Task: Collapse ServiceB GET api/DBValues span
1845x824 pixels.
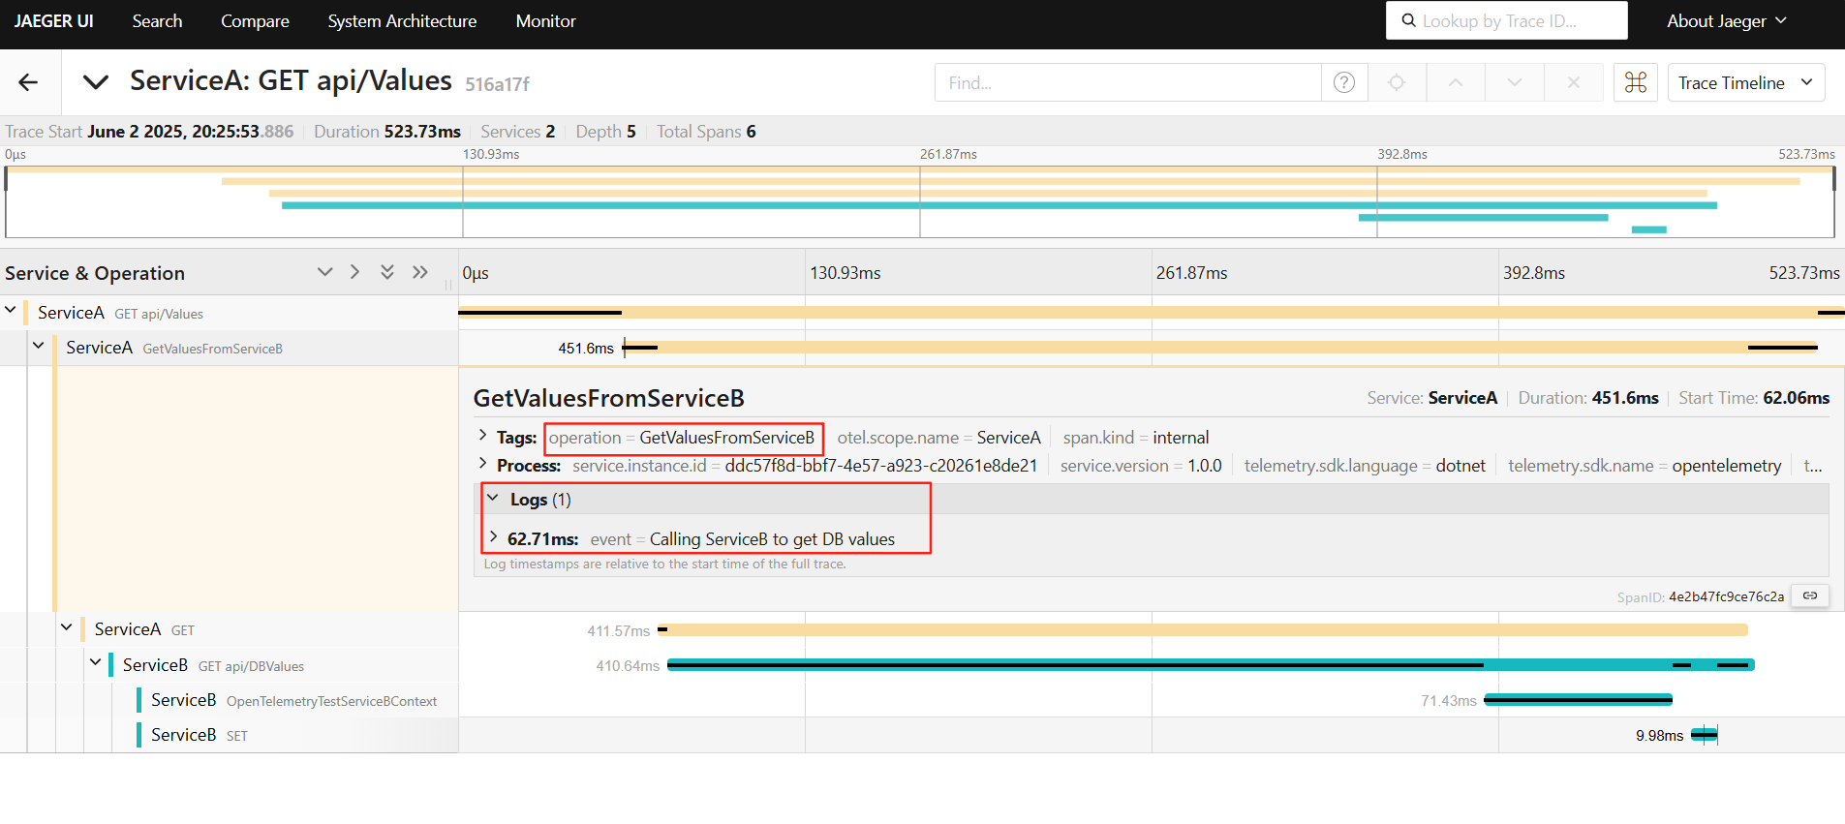Action: coord(95,663)
